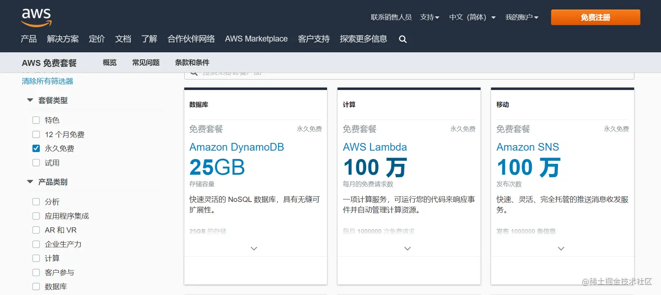Open 探索更多信息 menu
The height and width of the screenshot is (295, 661).
pos(363,39)
